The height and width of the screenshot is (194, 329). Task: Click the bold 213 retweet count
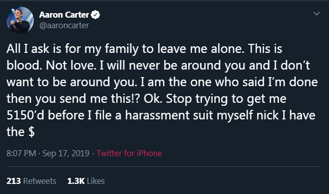click(14, 181)
